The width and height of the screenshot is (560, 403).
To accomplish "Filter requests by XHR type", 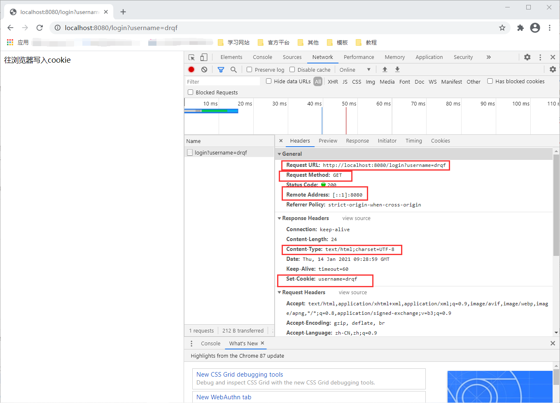I will pyautogui.click(x=333, y=82).
